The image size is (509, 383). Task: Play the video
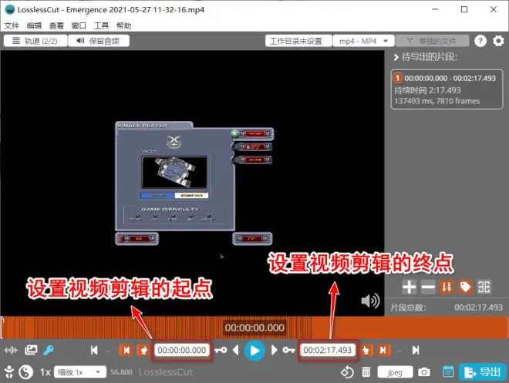(254, 351)
